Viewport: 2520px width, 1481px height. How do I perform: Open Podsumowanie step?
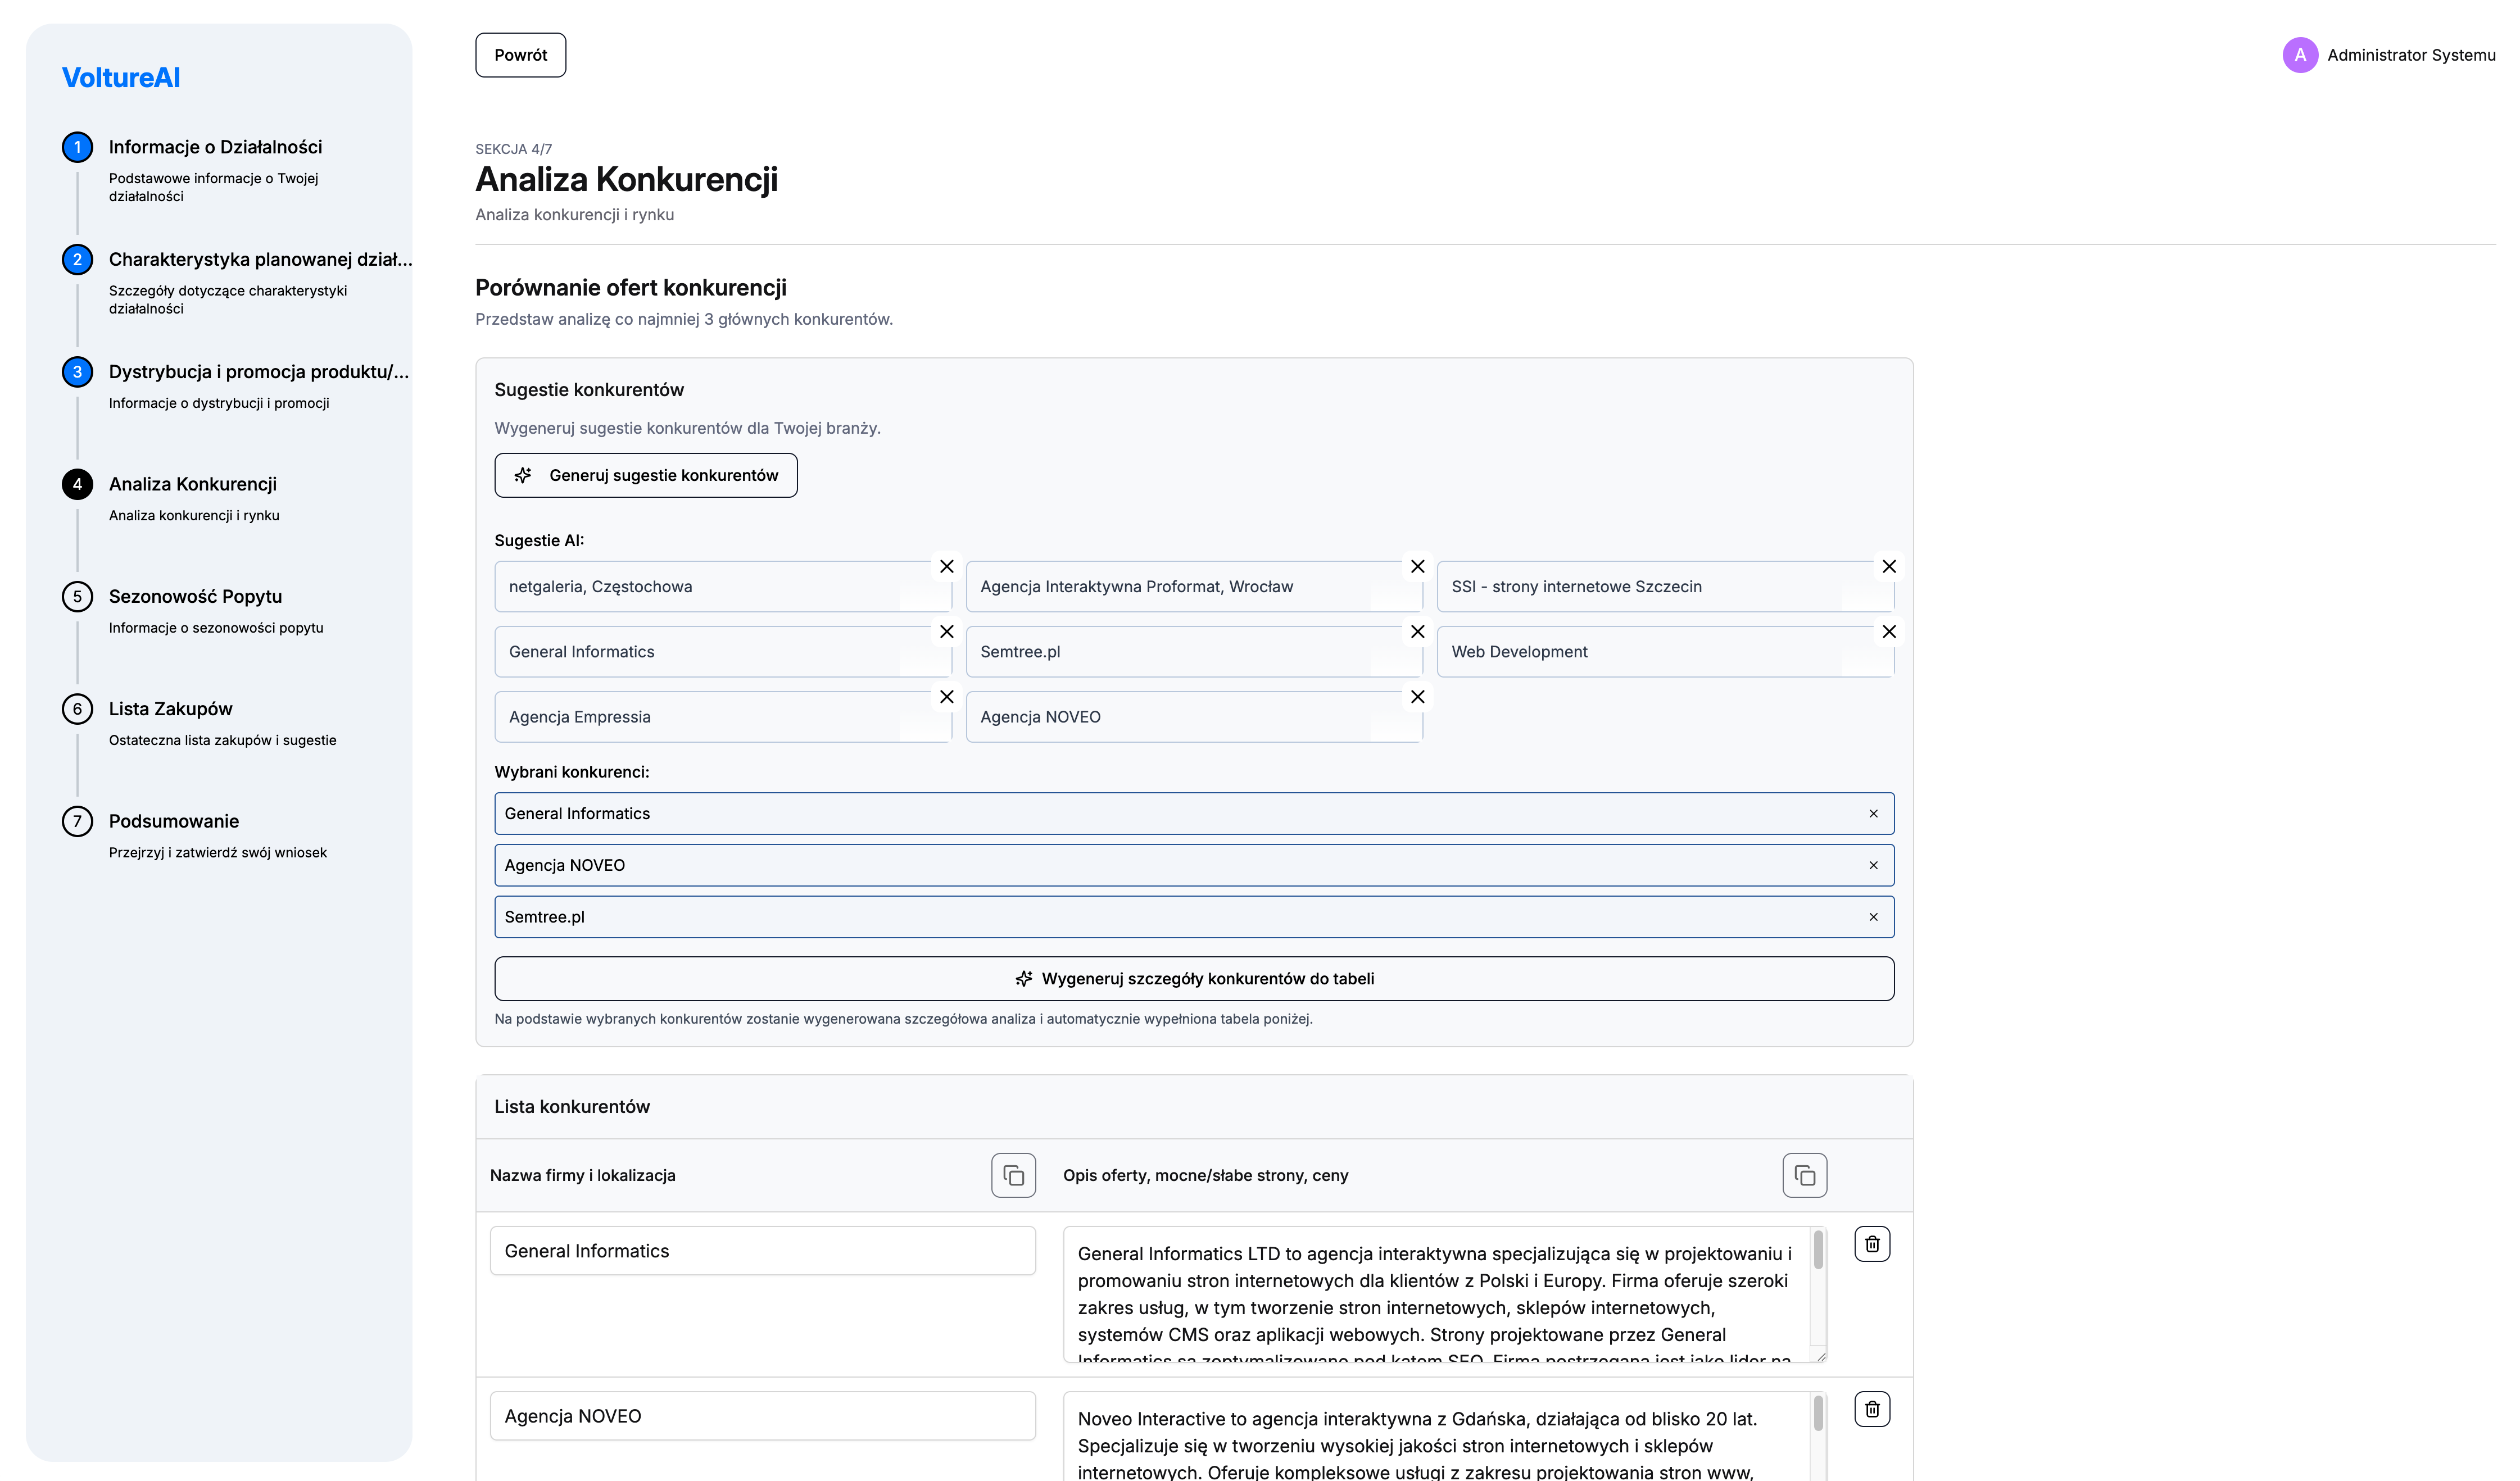coord(173,821)
